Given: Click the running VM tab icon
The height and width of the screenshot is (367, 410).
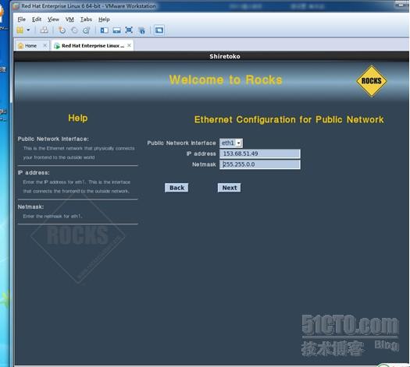Looking at the screenshot, I should (57, 46).
